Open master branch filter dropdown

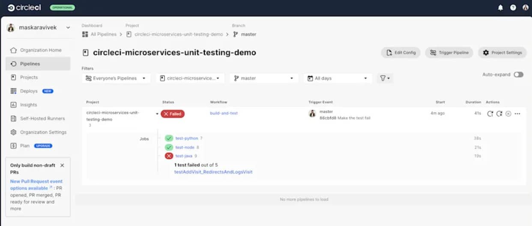point(264,78)
